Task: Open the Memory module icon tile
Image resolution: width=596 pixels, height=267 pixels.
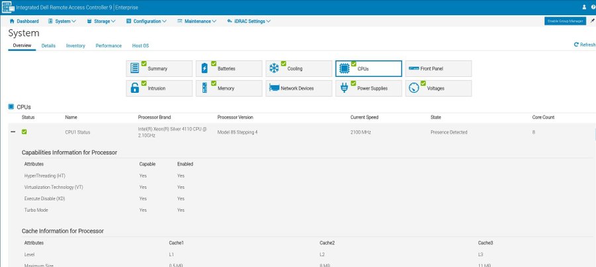Action: click(x=205, y=88)
